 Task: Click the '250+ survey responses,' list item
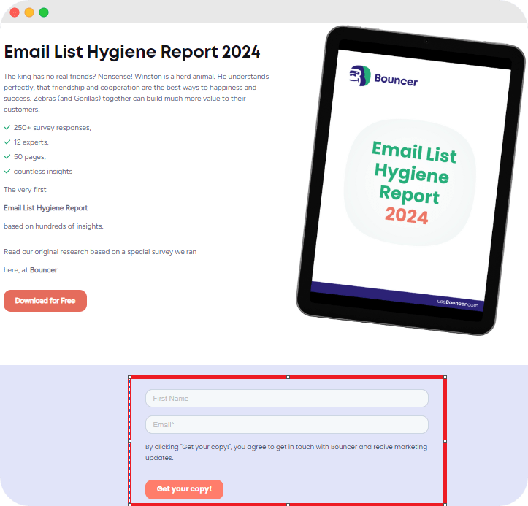click(52, 128)
